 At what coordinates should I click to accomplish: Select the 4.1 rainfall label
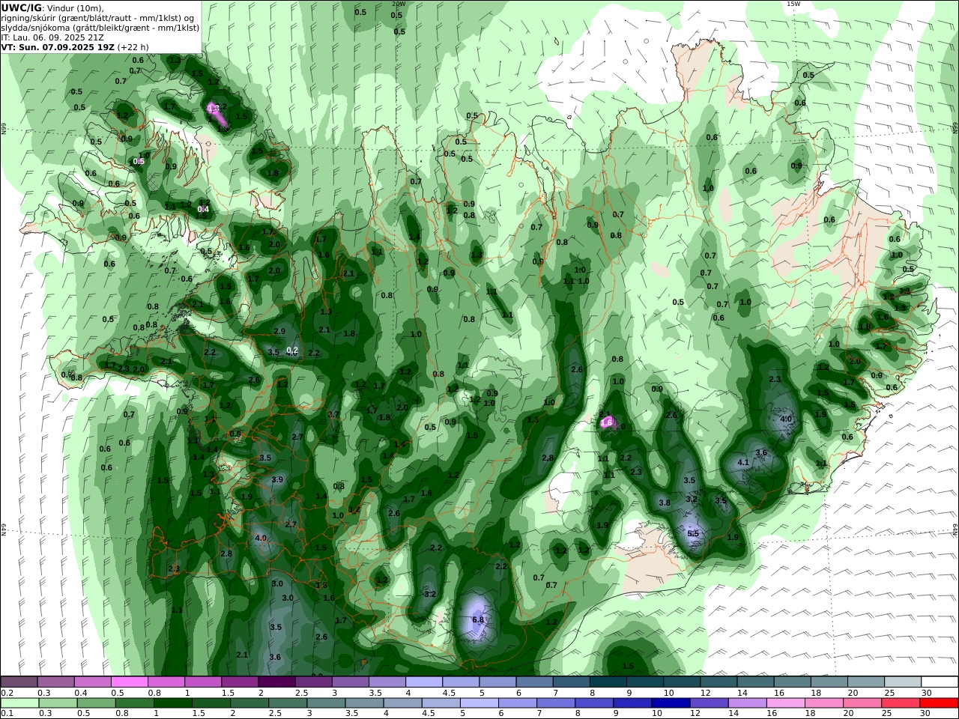point(743,463)
